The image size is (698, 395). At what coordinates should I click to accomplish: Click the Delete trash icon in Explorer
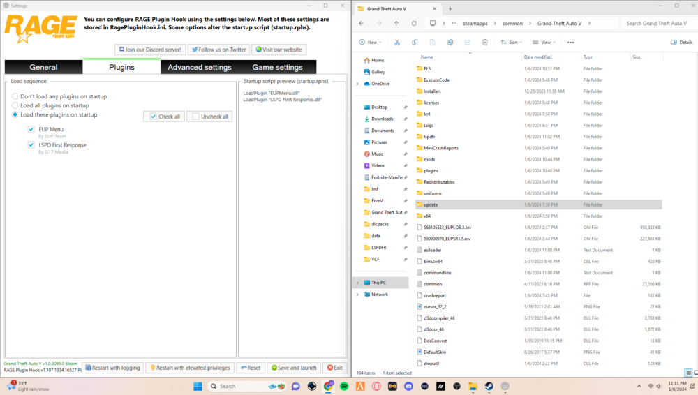tap(485, 43)
